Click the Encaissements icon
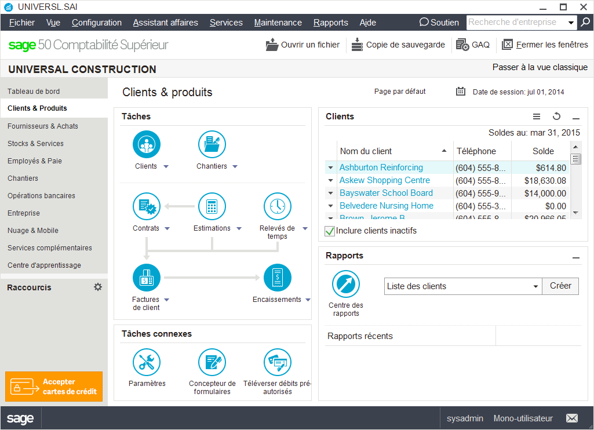This screenshot has width=594, height=430. click(x=277, y=278)
